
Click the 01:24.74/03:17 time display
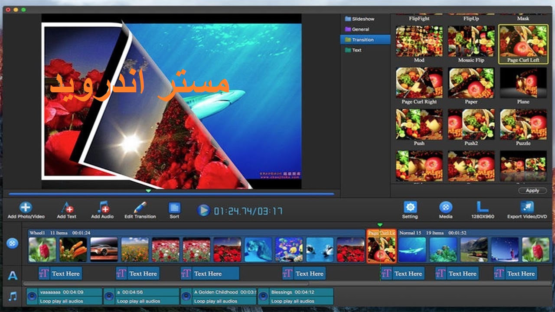click(x=248, y=211)
